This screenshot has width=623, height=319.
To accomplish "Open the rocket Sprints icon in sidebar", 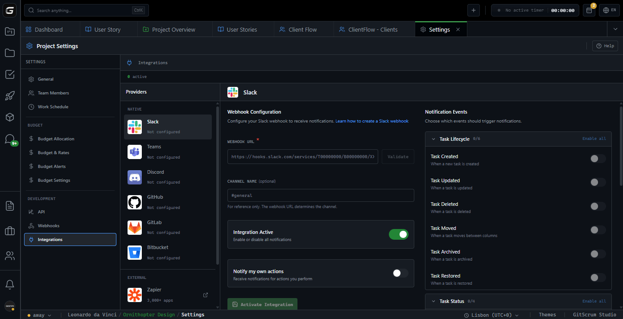I will pos(10,95).
